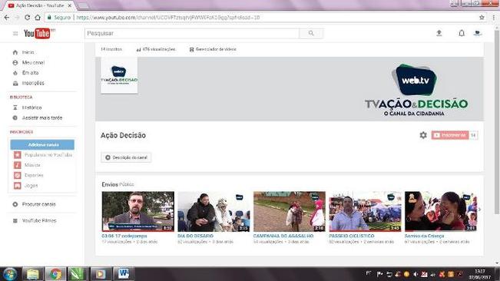Screen dimensions: 500x281
Task: Click the Sorriso da Criança title
Action: [425, 236]
